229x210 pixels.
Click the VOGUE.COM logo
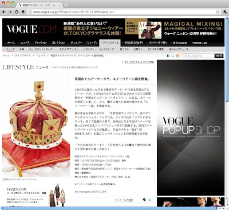31,29
